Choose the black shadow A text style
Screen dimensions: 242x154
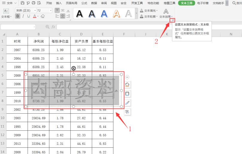tap(80, 13)
